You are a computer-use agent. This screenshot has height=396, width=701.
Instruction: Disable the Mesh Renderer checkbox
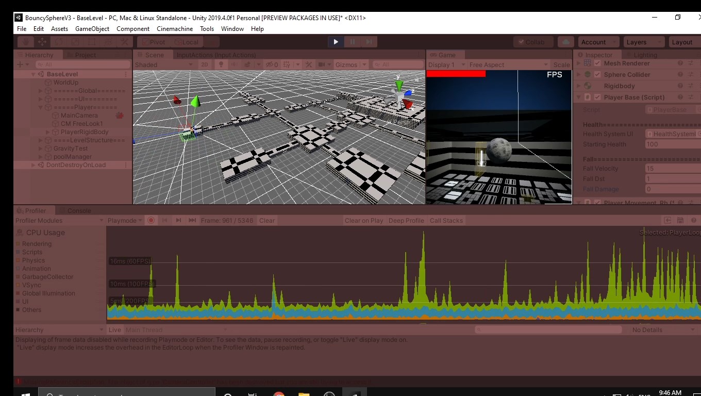(597, 63)
